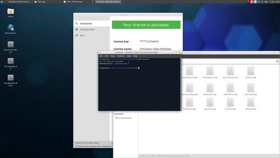
Task: Open the Home folder desktop icon
Action: pyautogui.click(x=10, y=13)
